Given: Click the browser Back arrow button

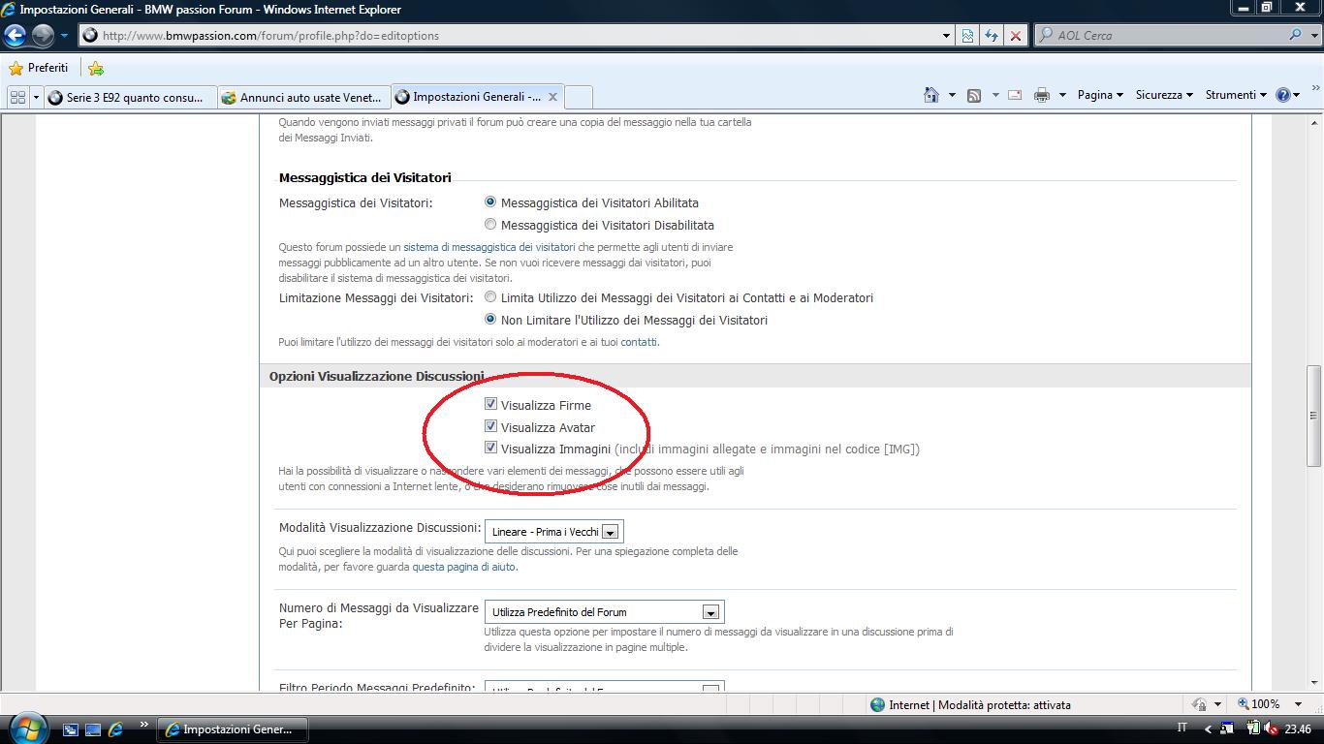Looking at the screenshot, I should (16, 36).
